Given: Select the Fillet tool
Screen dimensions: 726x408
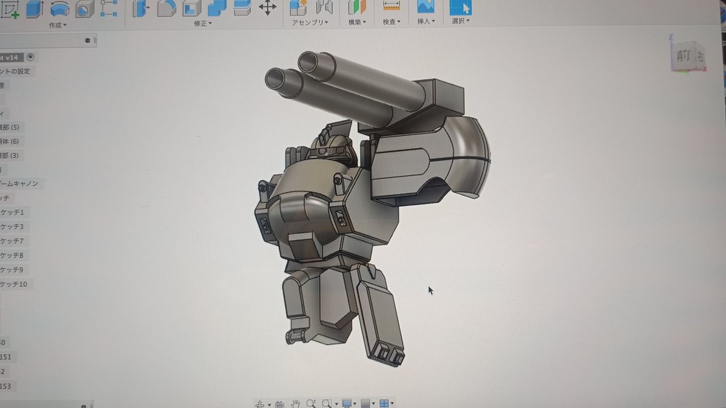Looking at the screenshot, I should (166, 8).
